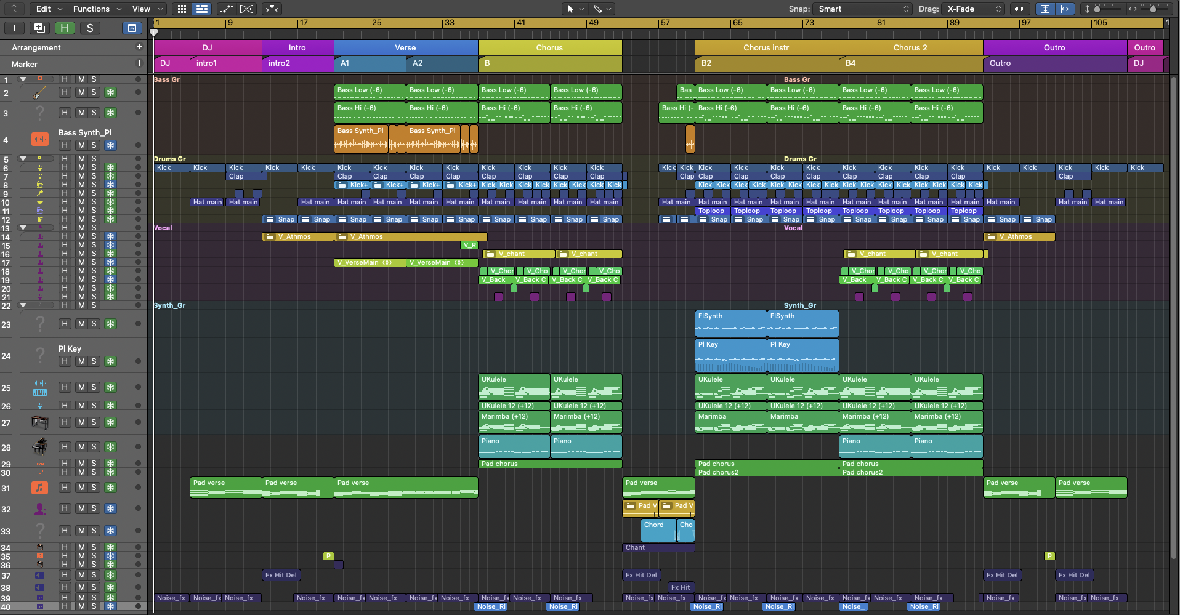Click the bass guitar icon on track 2
1180x615 pixels.
tap(39, 93)
